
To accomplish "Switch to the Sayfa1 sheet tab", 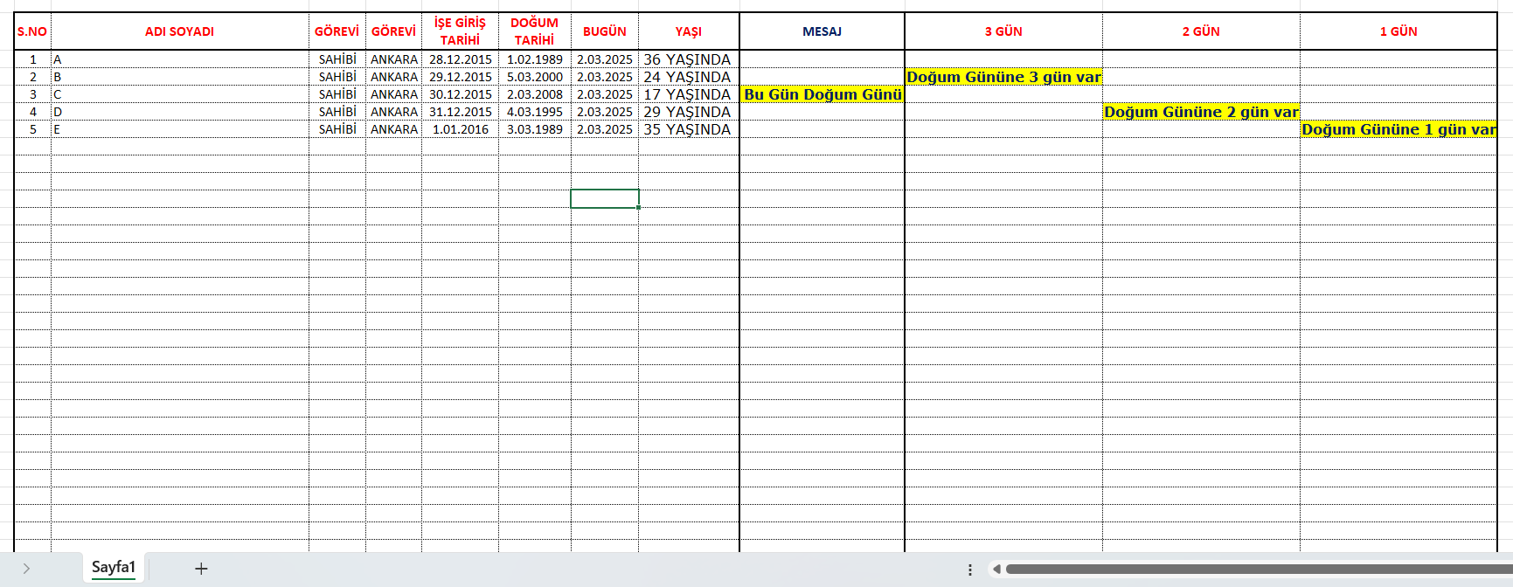I will (x=114, y=568).
